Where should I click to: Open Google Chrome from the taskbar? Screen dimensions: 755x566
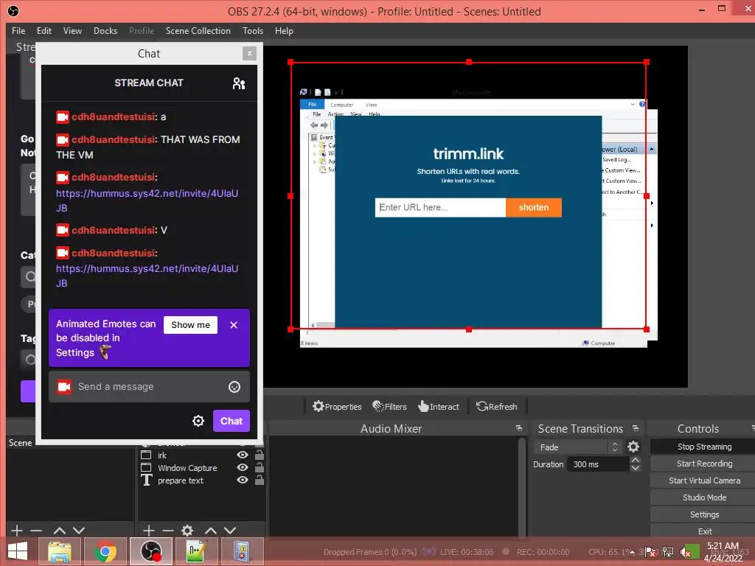click(105, 551)
